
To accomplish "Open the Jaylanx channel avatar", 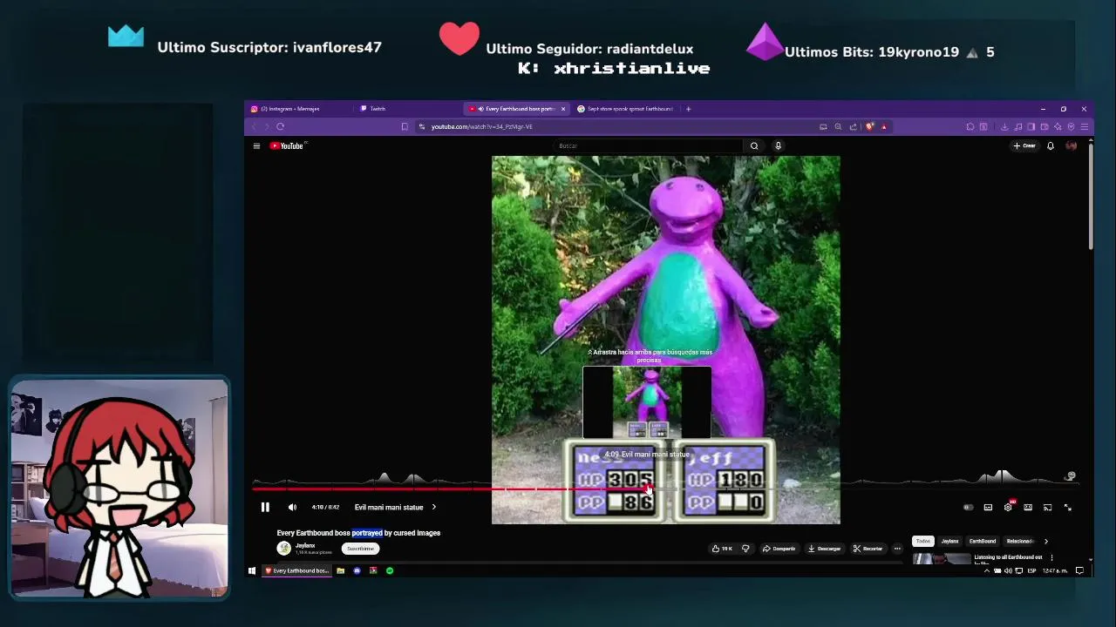I will click(x=283, y=548).
